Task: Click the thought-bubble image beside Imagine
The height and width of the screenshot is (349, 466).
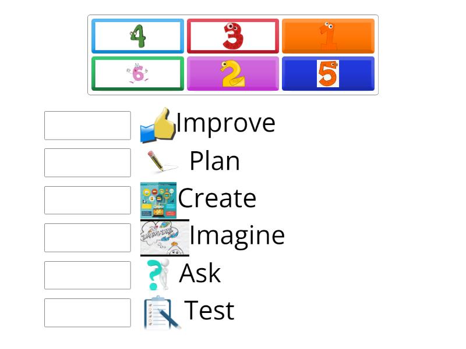Action: tap(165, 236)
